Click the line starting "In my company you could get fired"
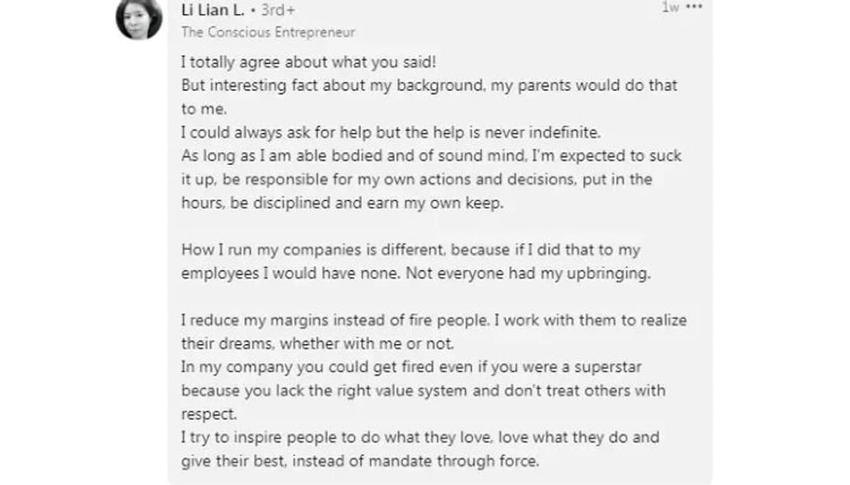Viewport: 850px width, 485px height. [x=411, y=367]
